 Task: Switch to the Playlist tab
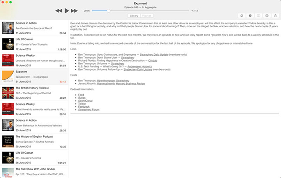pos(147,16)
